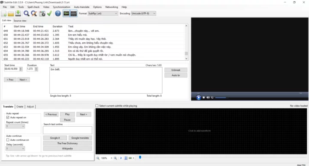Launch the Replace tool icon
Image resolution: width=309 pixels, height=166 pixels.
pos(34,14)
